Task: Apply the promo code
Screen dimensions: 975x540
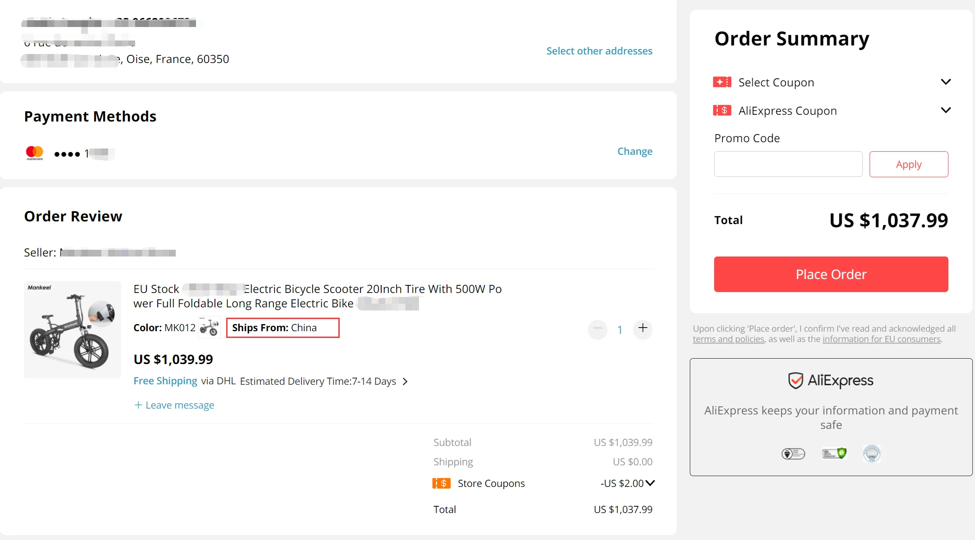Action: [x=909, y=164]
